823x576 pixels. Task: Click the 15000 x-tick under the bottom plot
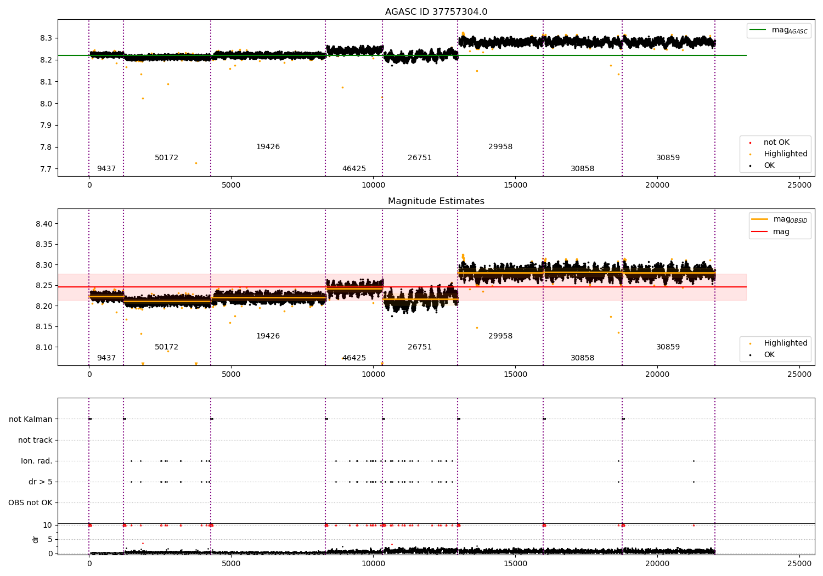pos(515,563)
